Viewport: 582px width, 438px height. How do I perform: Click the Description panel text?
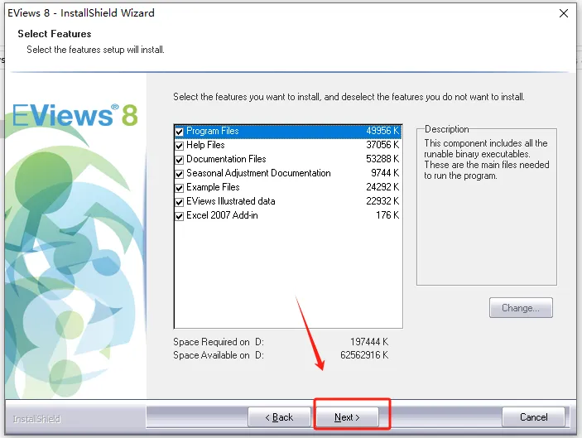[486, 159]
